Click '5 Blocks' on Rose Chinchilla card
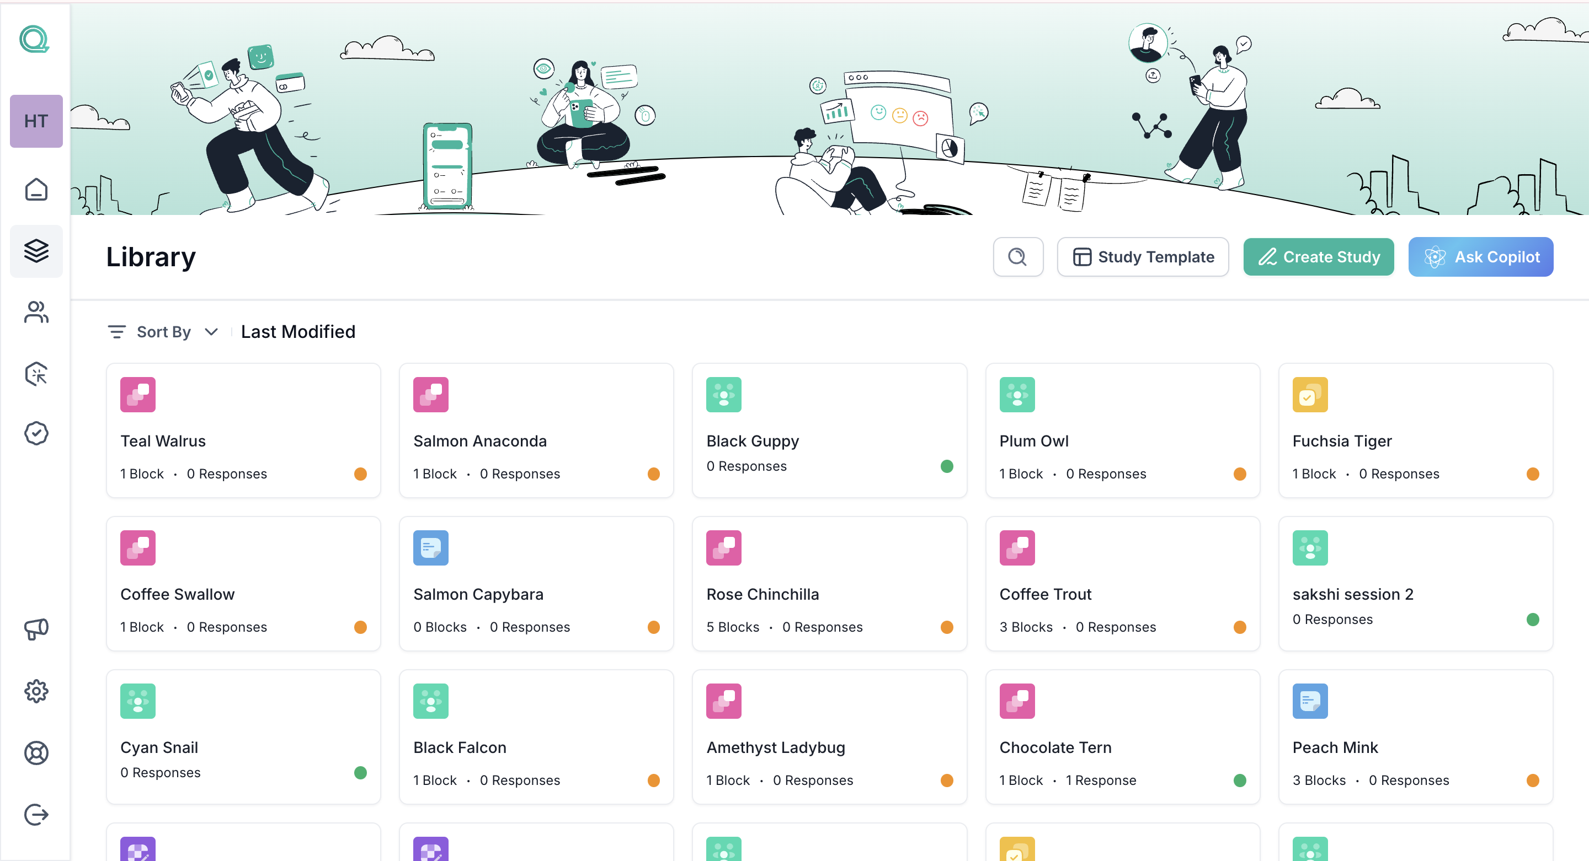1589x861 pixels. pos(733,627)
